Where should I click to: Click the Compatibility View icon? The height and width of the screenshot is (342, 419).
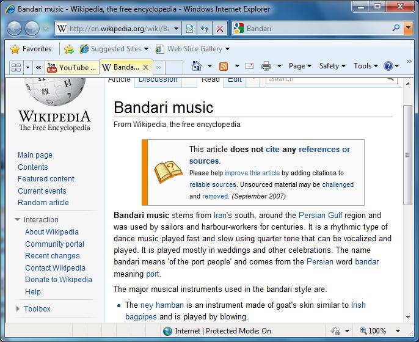click(189, 28)
